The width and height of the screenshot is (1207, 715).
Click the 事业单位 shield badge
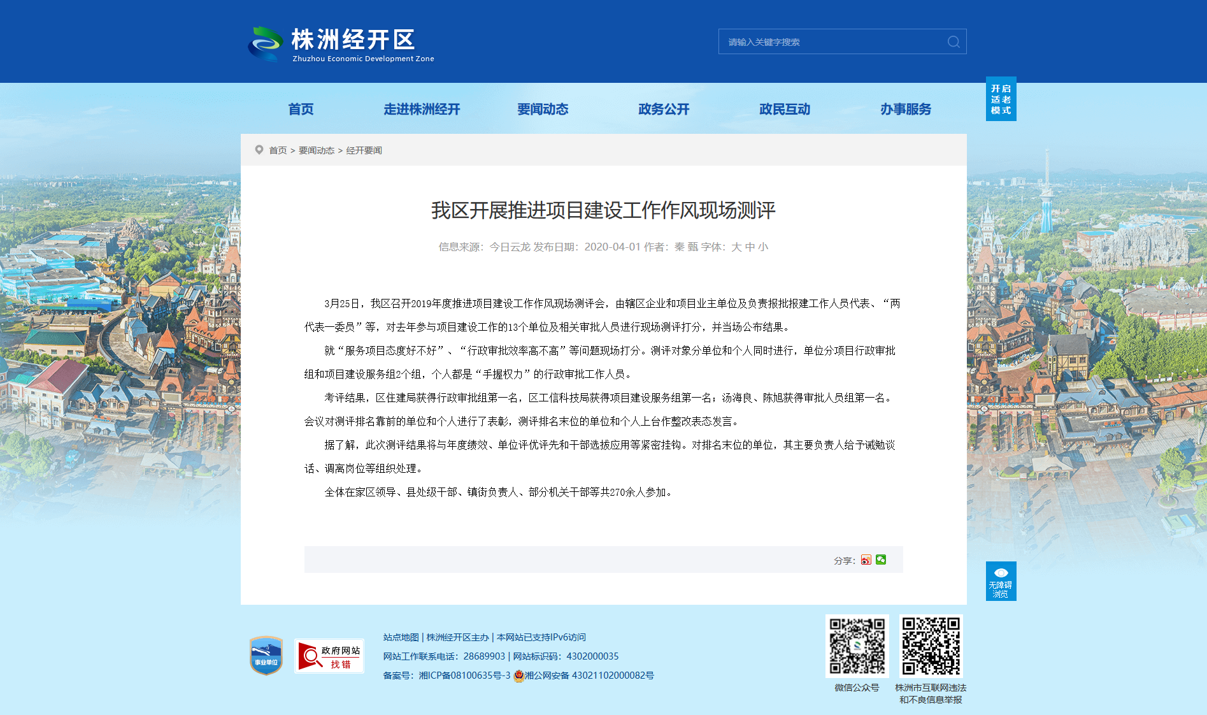click(266, 655)
